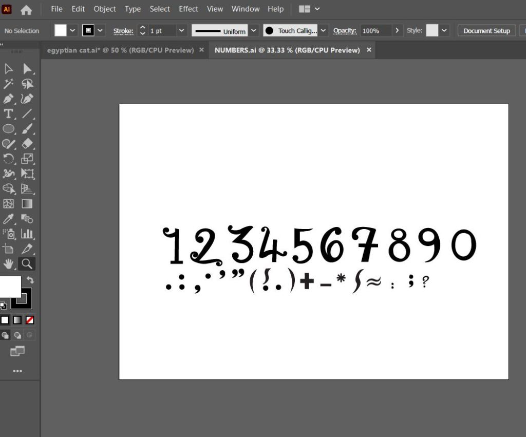Open the stroke weight dropdown

click(x=181, y=31)
